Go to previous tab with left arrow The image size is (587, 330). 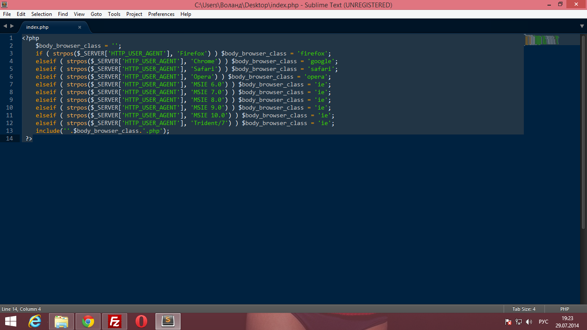5,26
